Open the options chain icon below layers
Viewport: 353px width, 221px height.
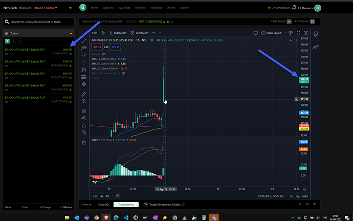point(316,47)
